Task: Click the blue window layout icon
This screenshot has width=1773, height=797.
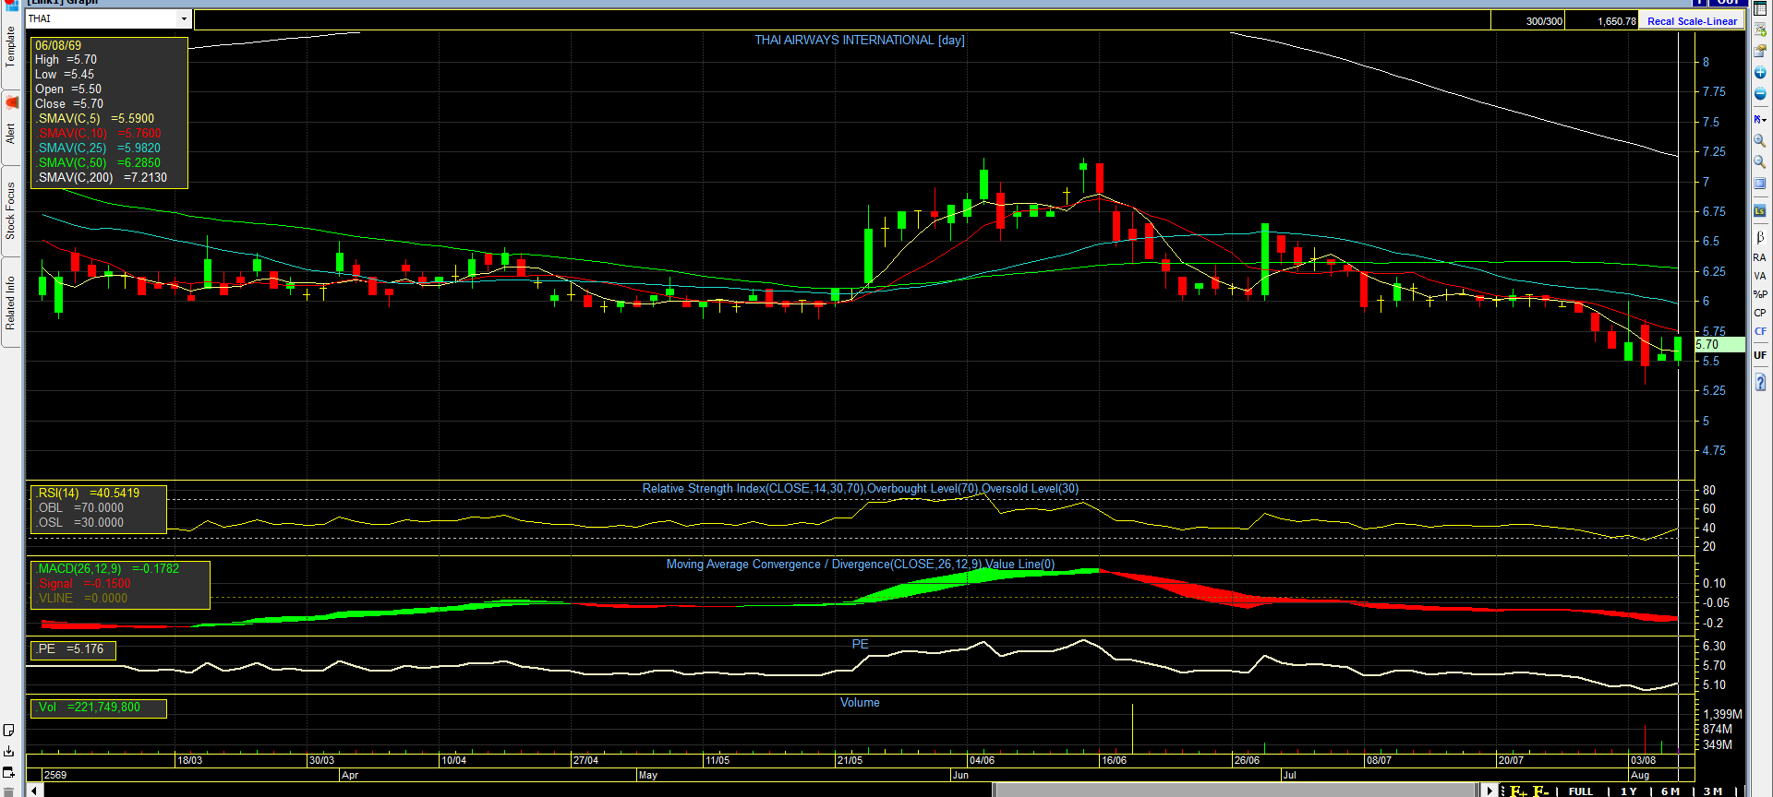Action: [1760, 184]
